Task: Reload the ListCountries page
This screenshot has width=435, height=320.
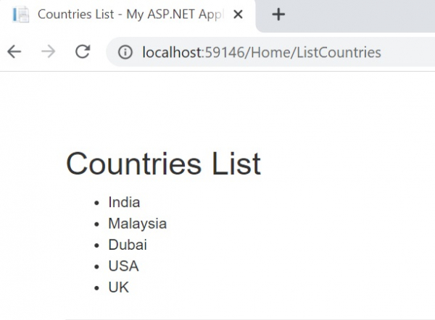Action: tap(83, 52)
